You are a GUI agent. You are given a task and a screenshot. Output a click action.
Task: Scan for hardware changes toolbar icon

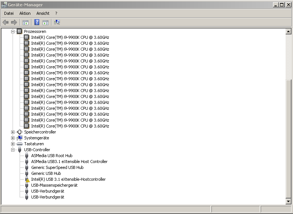click(x=57, y=23)
